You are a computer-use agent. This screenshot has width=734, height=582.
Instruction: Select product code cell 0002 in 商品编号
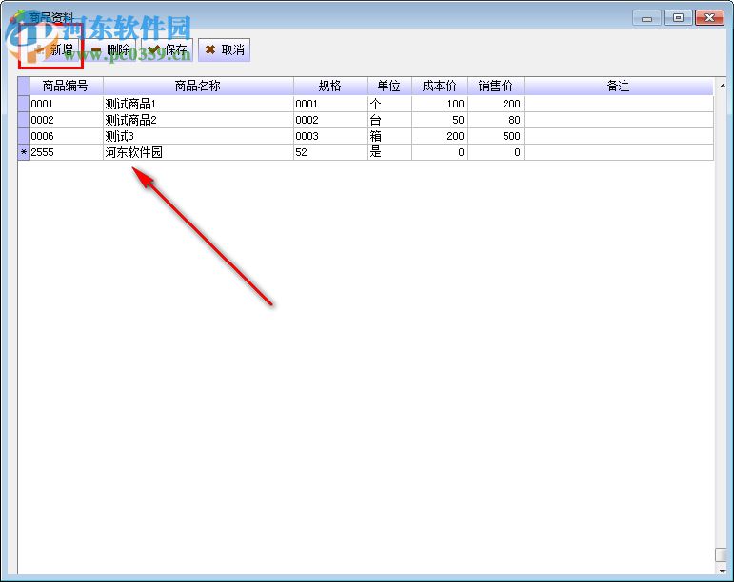66,120
